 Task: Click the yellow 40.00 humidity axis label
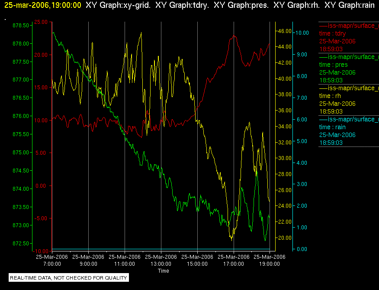285,78
